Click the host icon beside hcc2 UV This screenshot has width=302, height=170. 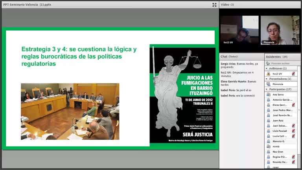(x=269, y=74)
